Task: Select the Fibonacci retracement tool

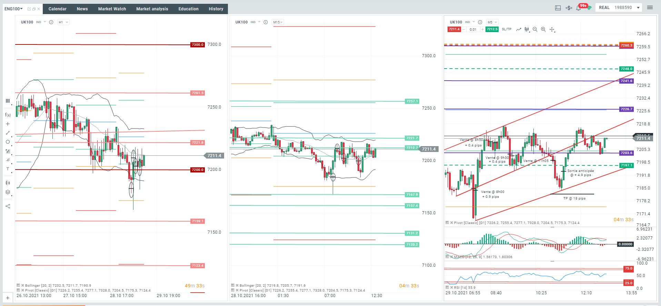Action: (x=8, y=151)
